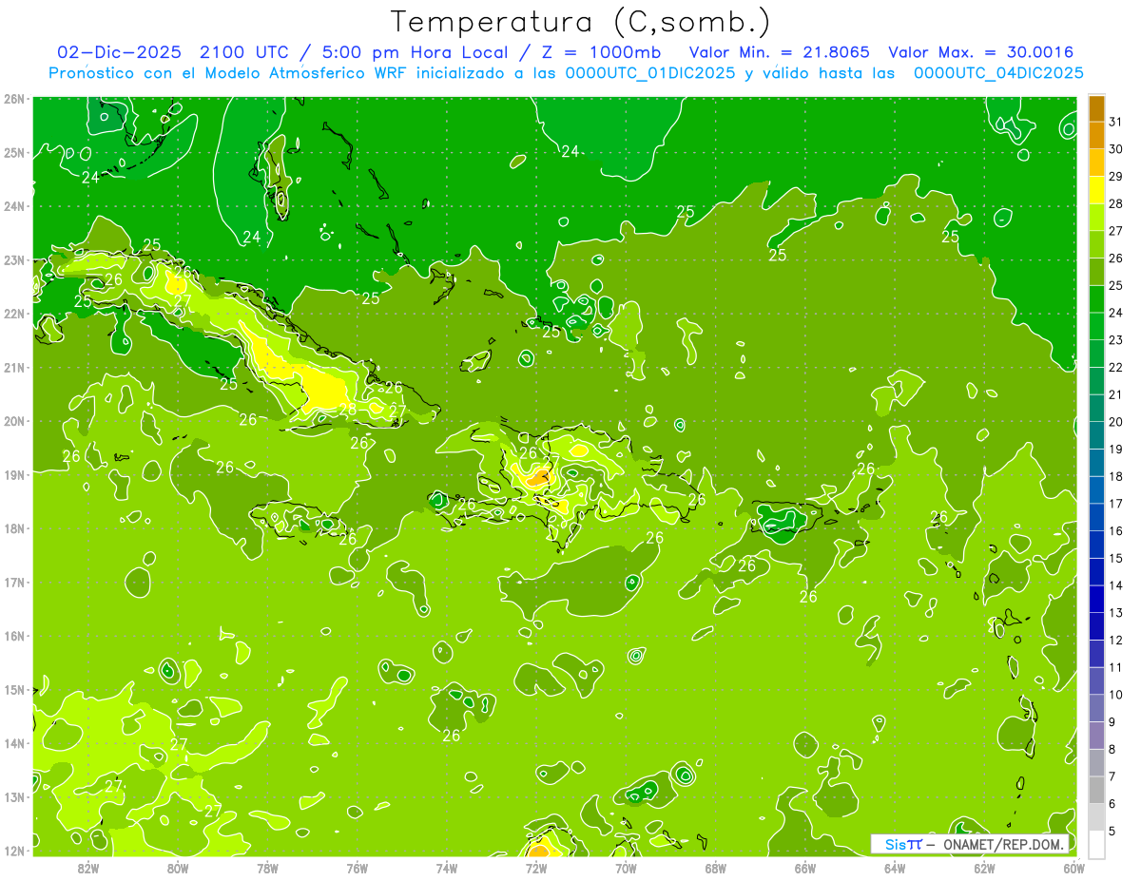This screenshot has width=1141, height=881.
Task: Click the 'Valor Max. = 30.0016' readout
Action: (x=981, y=52)
